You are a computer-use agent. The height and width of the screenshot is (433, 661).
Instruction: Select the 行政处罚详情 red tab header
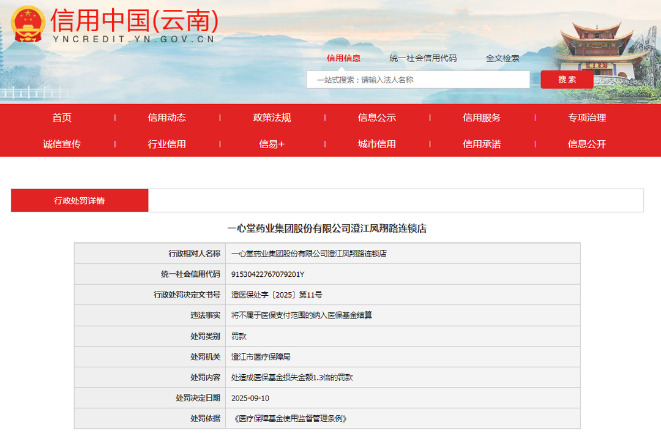80,200
